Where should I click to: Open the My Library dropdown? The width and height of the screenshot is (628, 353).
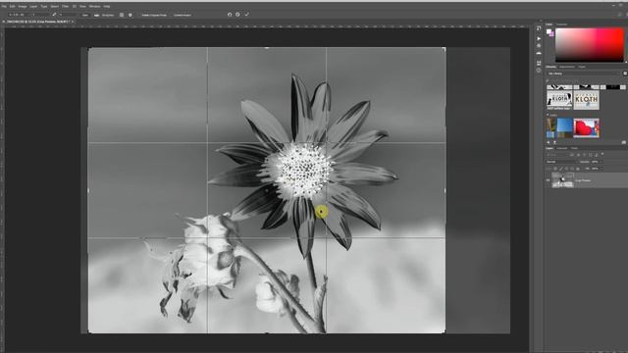click(x=584, y=74)
